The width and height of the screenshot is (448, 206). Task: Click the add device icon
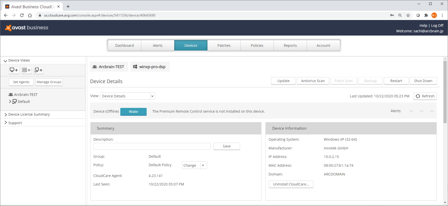click(x=14, y=70)
